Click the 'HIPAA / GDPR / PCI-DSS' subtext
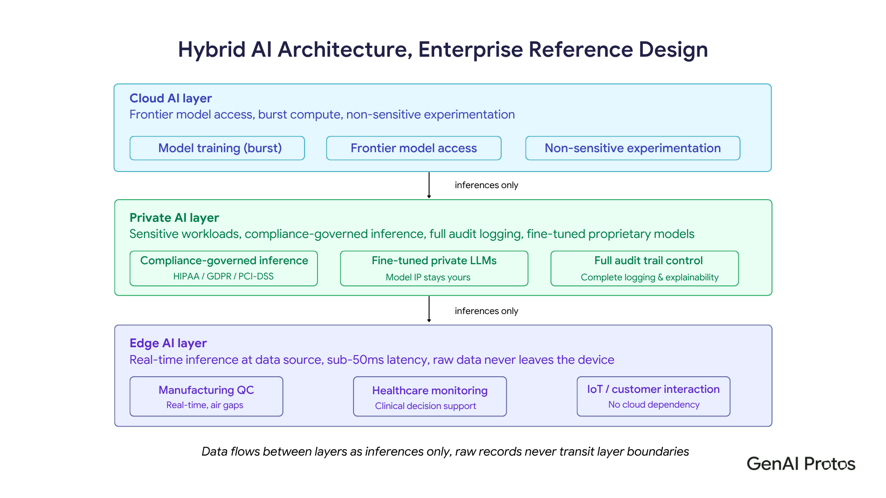The width and height of the screenshot is (886, 498). coord(223,276)
